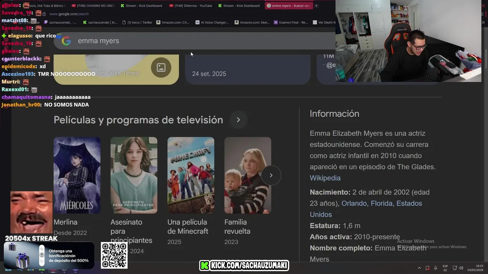Click the New York Times caption on the yellow card
Image resolution: width=488 pixels, height=274 pixels.
(x=117, y=73)
